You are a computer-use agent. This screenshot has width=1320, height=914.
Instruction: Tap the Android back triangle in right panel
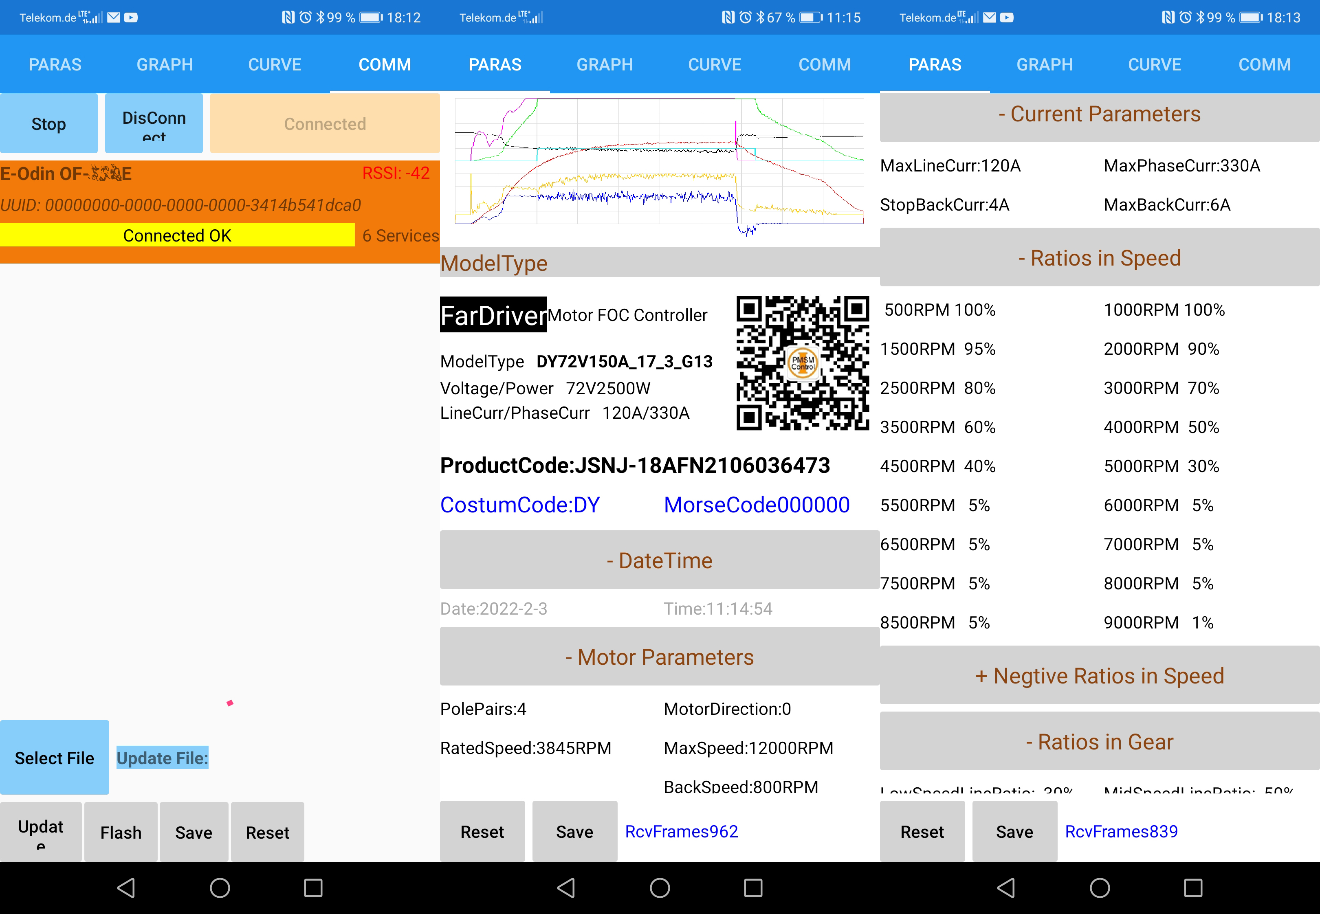(x=1006, y=888)
